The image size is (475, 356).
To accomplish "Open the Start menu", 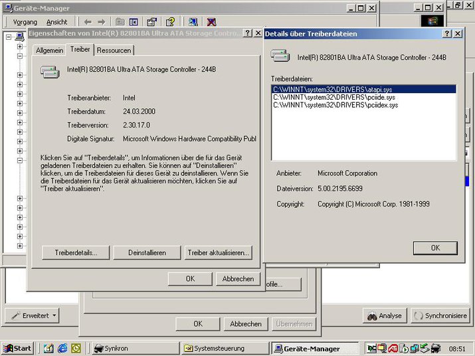I will coord(17,349).
